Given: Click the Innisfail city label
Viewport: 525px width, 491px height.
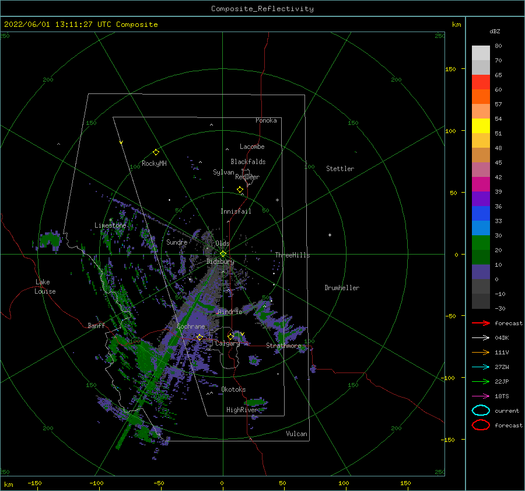Looking at the screenshot, I should [236, 211].
